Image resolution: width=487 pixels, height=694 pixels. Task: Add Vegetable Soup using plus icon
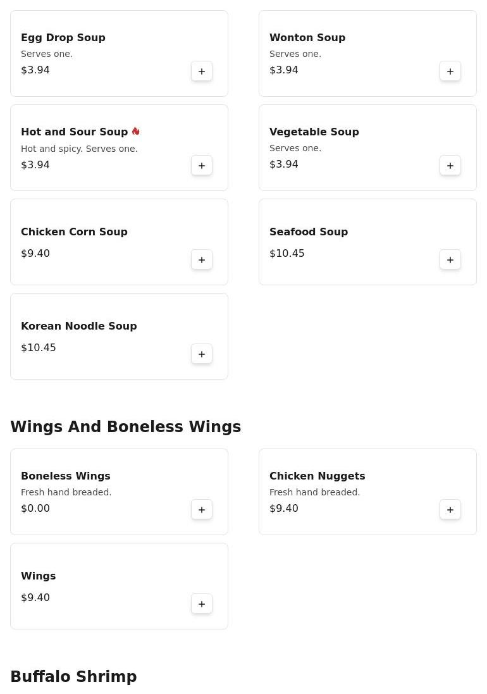pos(450,166)
